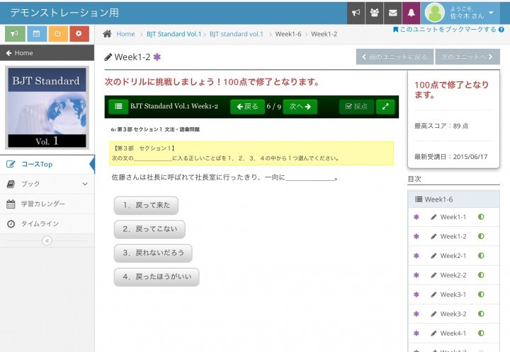The width and height of the screenshot is (510, 352).
Task: Click the green progress circle on Week4-1 row
Action: coord(481,333)
